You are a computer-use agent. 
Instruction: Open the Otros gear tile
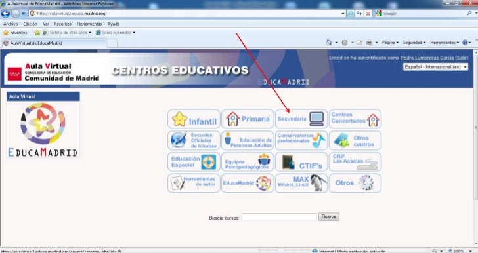pyautogui.click(x=355, y=183)
